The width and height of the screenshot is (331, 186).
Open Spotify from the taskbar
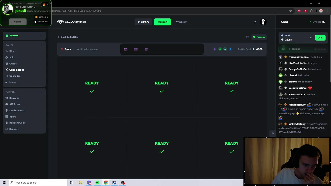pos(97,183)
